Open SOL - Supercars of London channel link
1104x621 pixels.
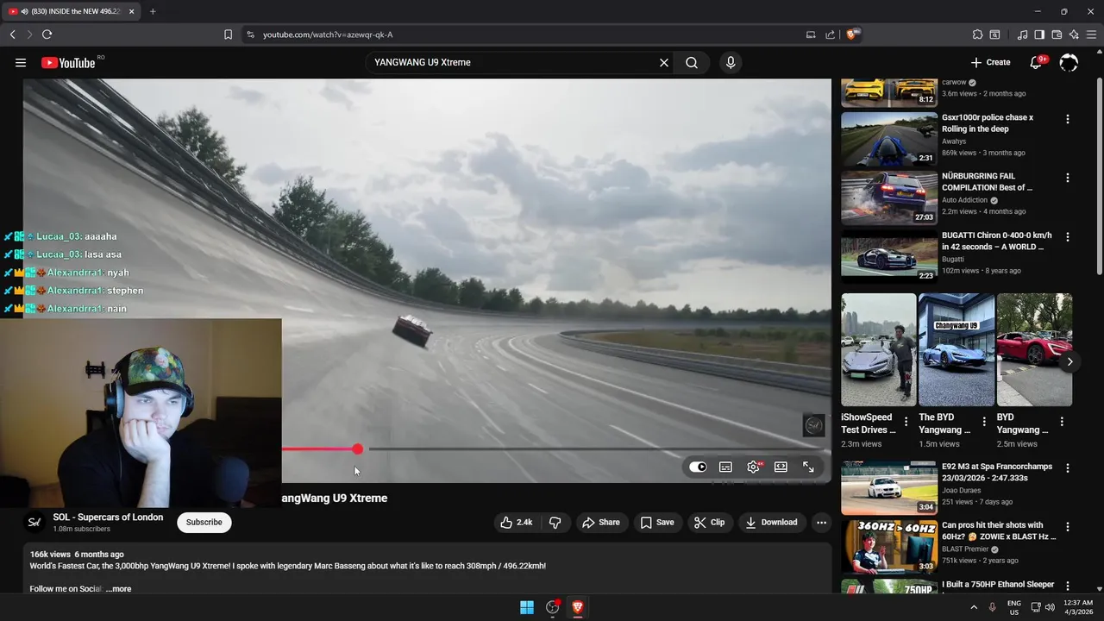(108, 517)
